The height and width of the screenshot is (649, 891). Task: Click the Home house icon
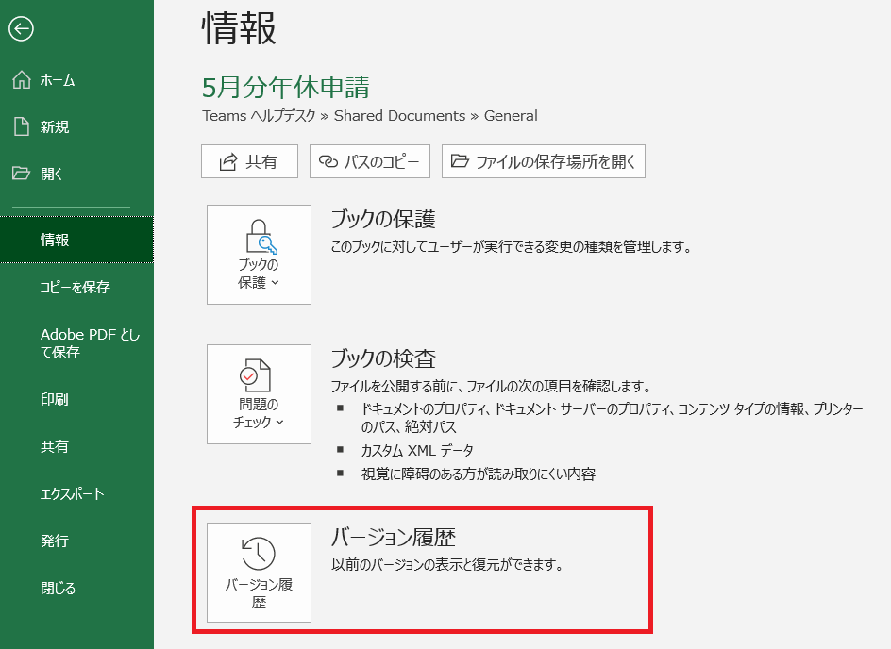tap(22, 79)
